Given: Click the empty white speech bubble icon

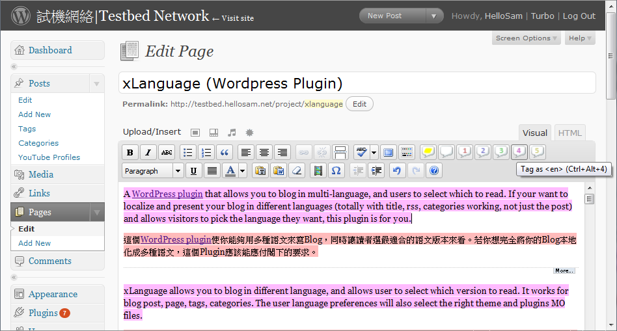Looking at the screenshot, I should tap(446, 152).
